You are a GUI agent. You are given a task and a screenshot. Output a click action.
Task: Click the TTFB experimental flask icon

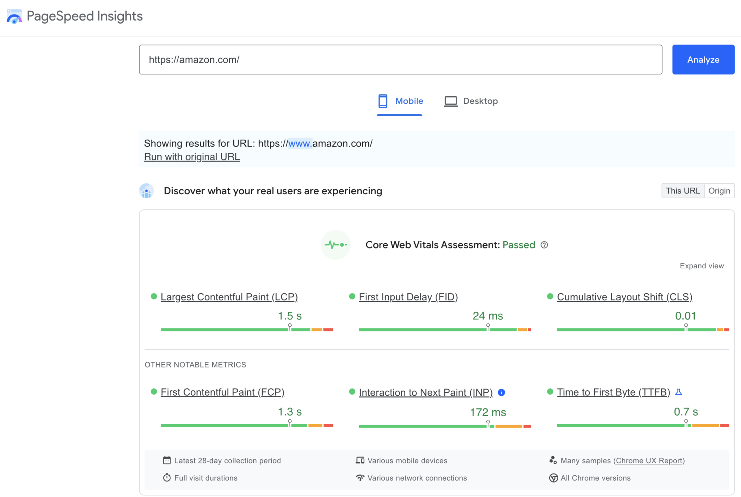679,392
